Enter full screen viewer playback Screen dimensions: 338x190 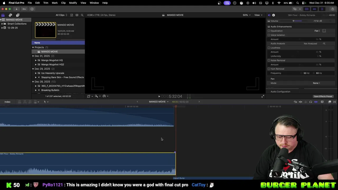pyautogui.click(x=263, y=96)
